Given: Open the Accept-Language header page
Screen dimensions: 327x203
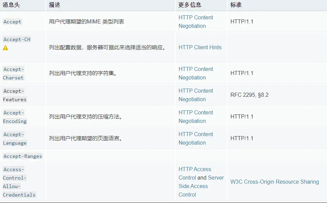Looking at the screenshot, I should [14, 139].
